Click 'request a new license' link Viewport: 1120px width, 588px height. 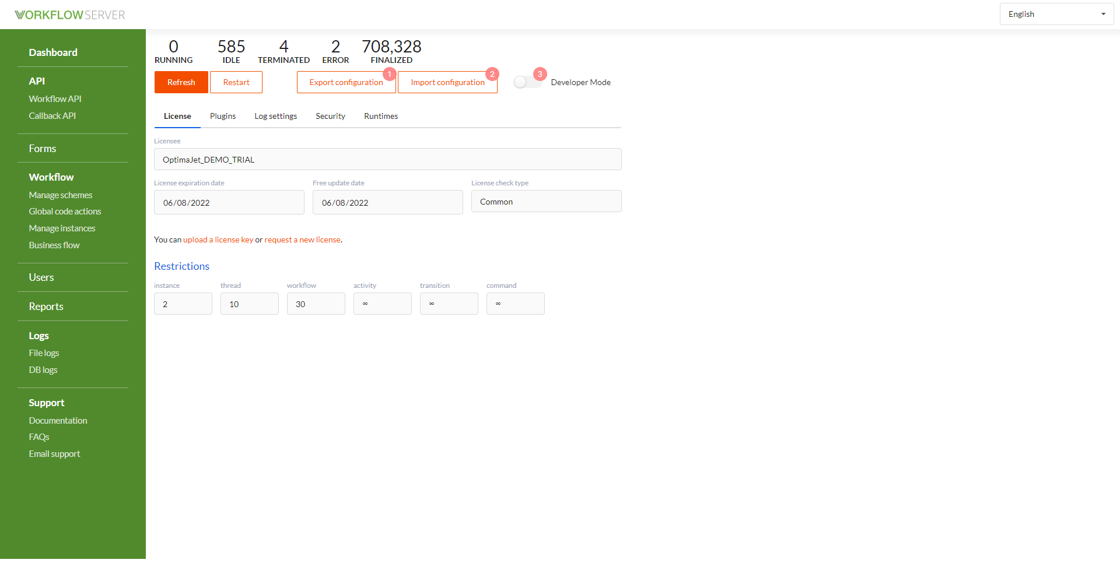pos(303,240)
